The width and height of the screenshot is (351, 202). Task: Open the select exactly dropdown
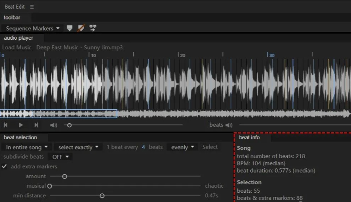(78, 147)
